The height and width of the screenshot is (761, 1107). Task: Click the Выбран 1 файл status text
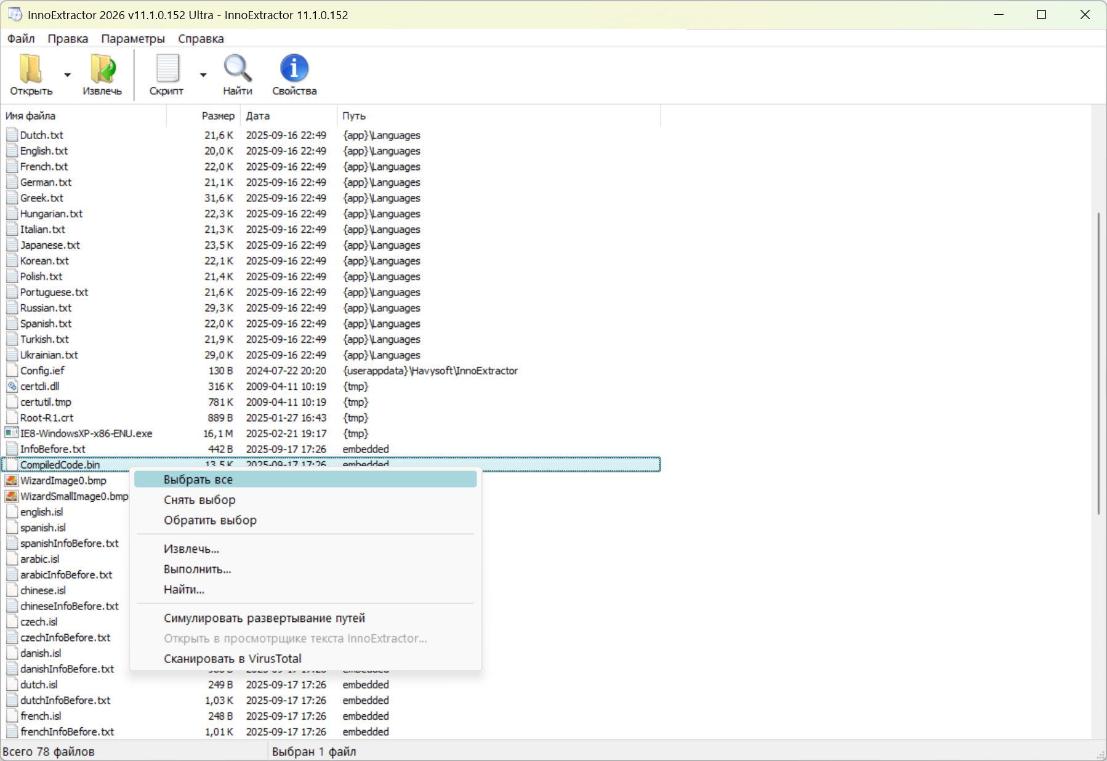314,752
